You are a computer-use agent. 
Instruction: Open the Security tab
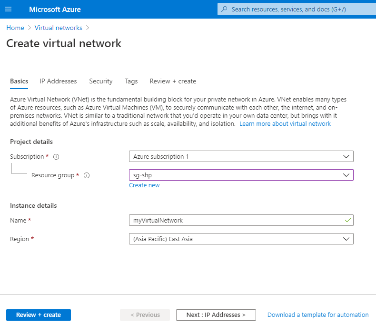101,81
